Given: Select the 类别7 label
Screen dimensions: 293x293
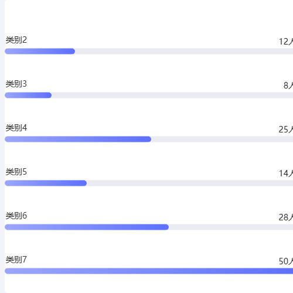Looking at the screenshot, I should tap(16, 260).
